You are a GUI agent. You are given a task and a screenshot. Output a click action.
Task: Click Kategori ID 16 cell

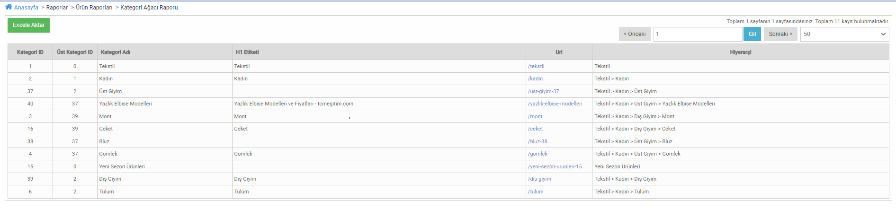pos(30,129)
